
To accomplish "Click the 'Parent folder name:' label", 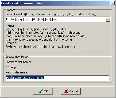I will (x=18, y=62).
